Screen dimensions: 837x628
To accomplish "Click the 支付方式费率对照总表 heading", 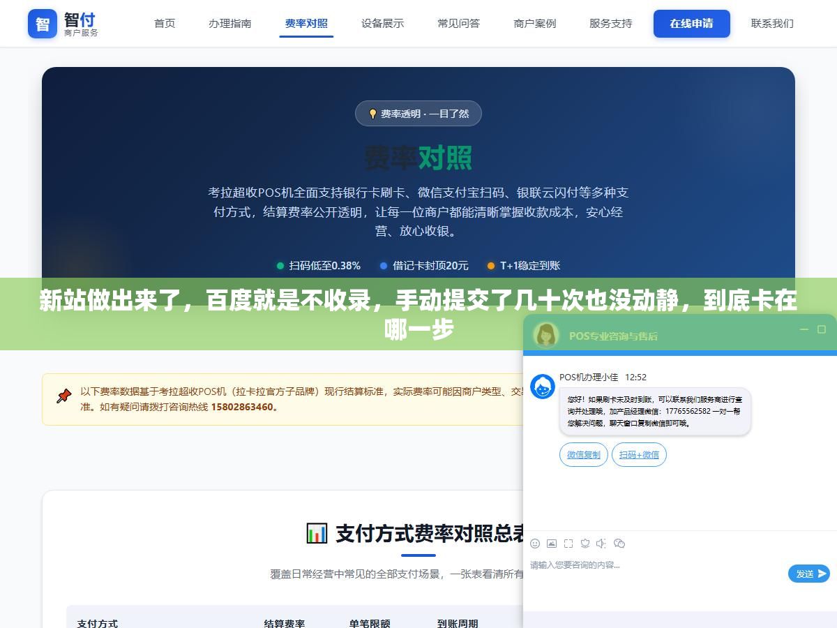I will coord(430,534).
